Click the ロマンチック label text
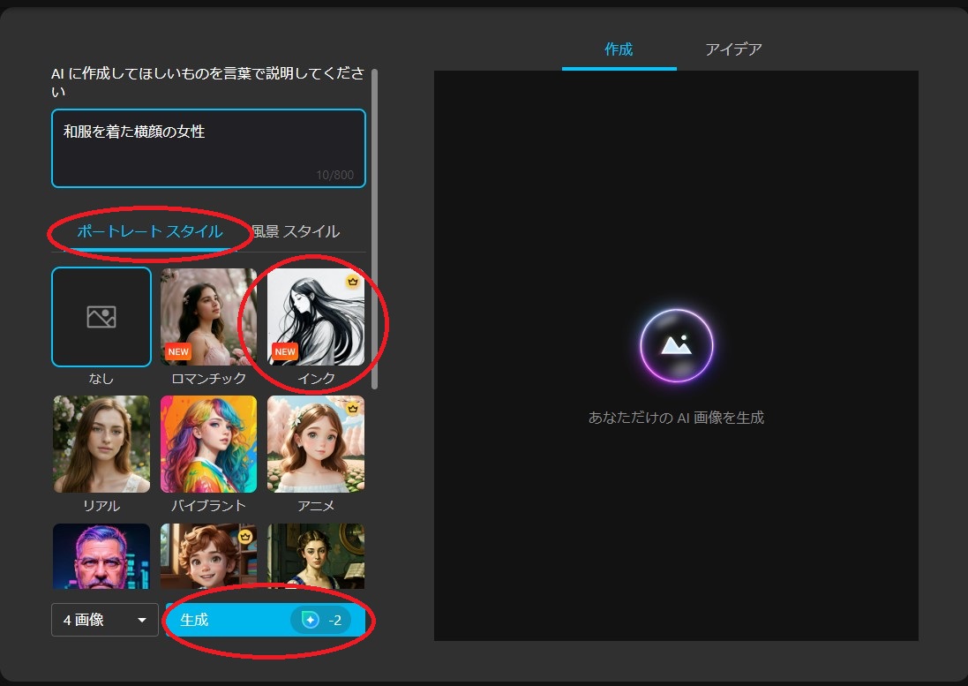Viewport: 968px width, 686px height. coord(208,379)
